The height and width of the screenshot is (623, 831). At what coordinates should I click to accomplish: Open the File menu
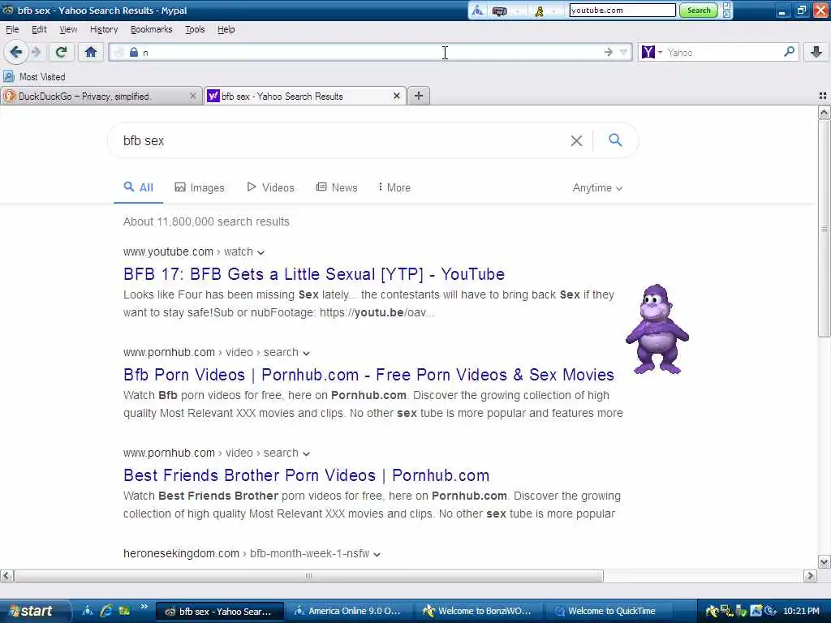[x=12, y=29]
